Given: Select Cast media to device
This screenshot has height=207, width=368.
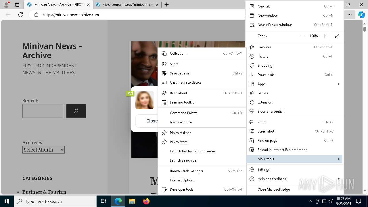Looking at the screenshot, I should pos(202,82).
